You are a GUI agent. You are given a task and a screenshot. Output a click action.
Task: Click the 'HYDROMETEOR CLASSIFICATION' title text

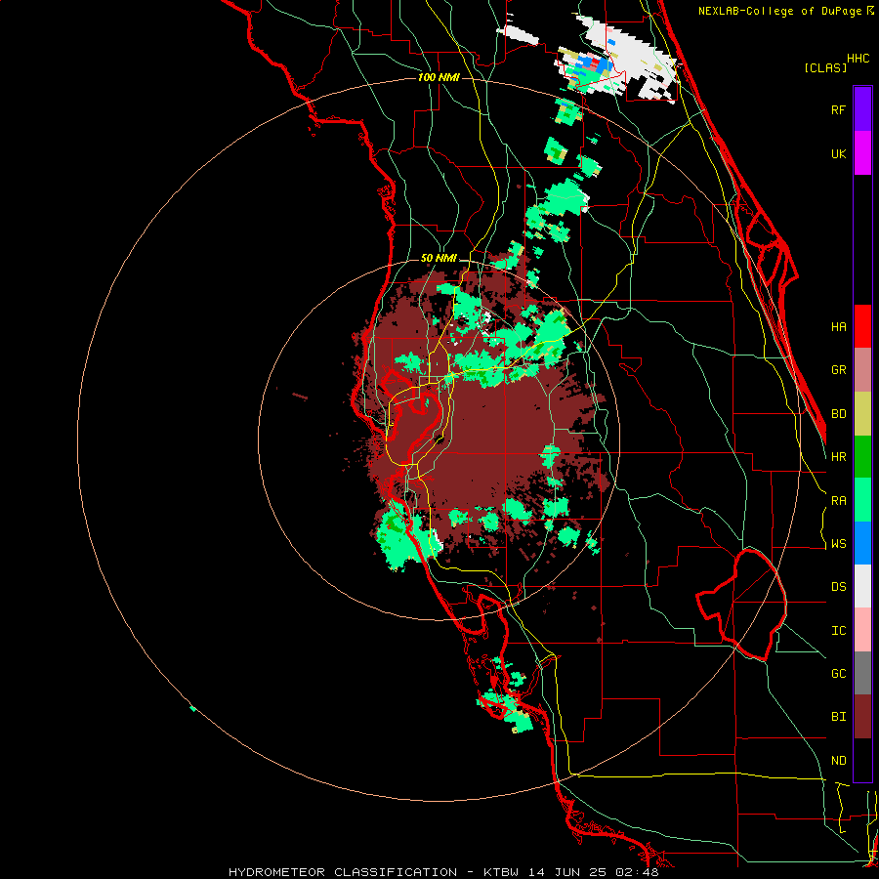[x=343, y=872]
